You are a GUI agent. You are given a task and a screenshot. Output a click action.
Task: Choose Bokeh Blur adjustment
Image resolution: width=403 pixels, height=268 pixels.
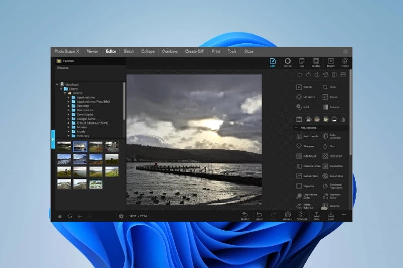point(333,176)
